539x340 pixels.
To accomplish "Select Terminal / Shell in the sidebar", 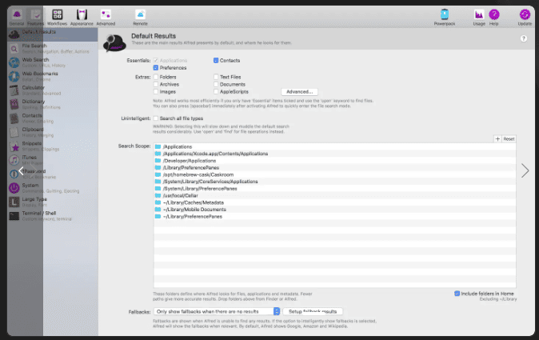I will click(x=53, y=216).
